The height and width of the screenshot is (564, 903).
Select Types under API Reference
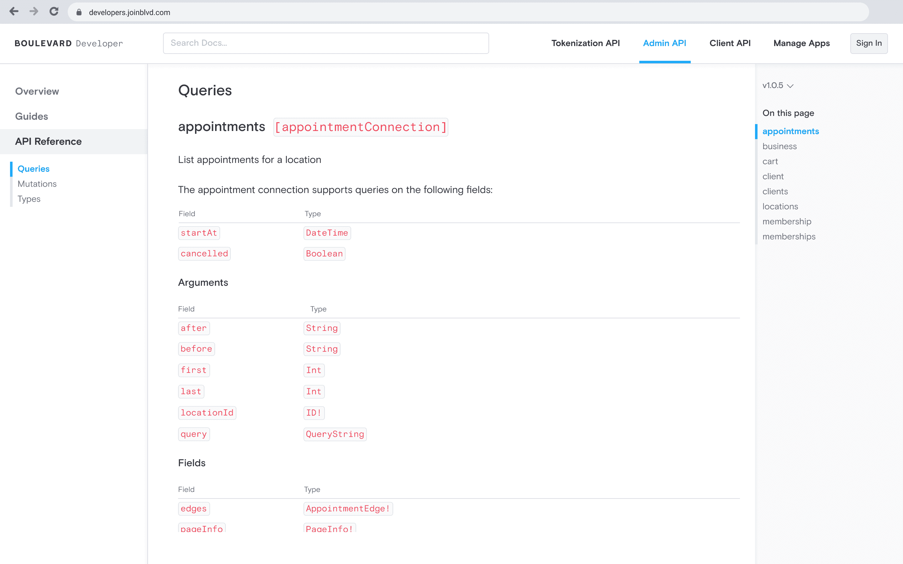click(x=29, y=199)
